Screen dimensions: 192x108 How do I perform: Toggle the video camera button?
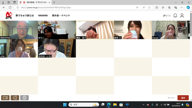click(5, 98)
